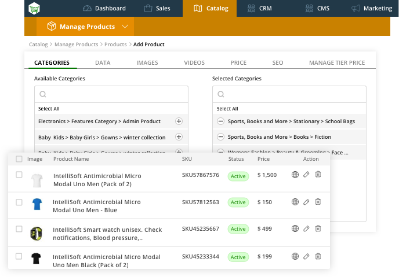Click the green store logo icon
This screenshot has height=277, width=399.
click(x=34, y=8)
